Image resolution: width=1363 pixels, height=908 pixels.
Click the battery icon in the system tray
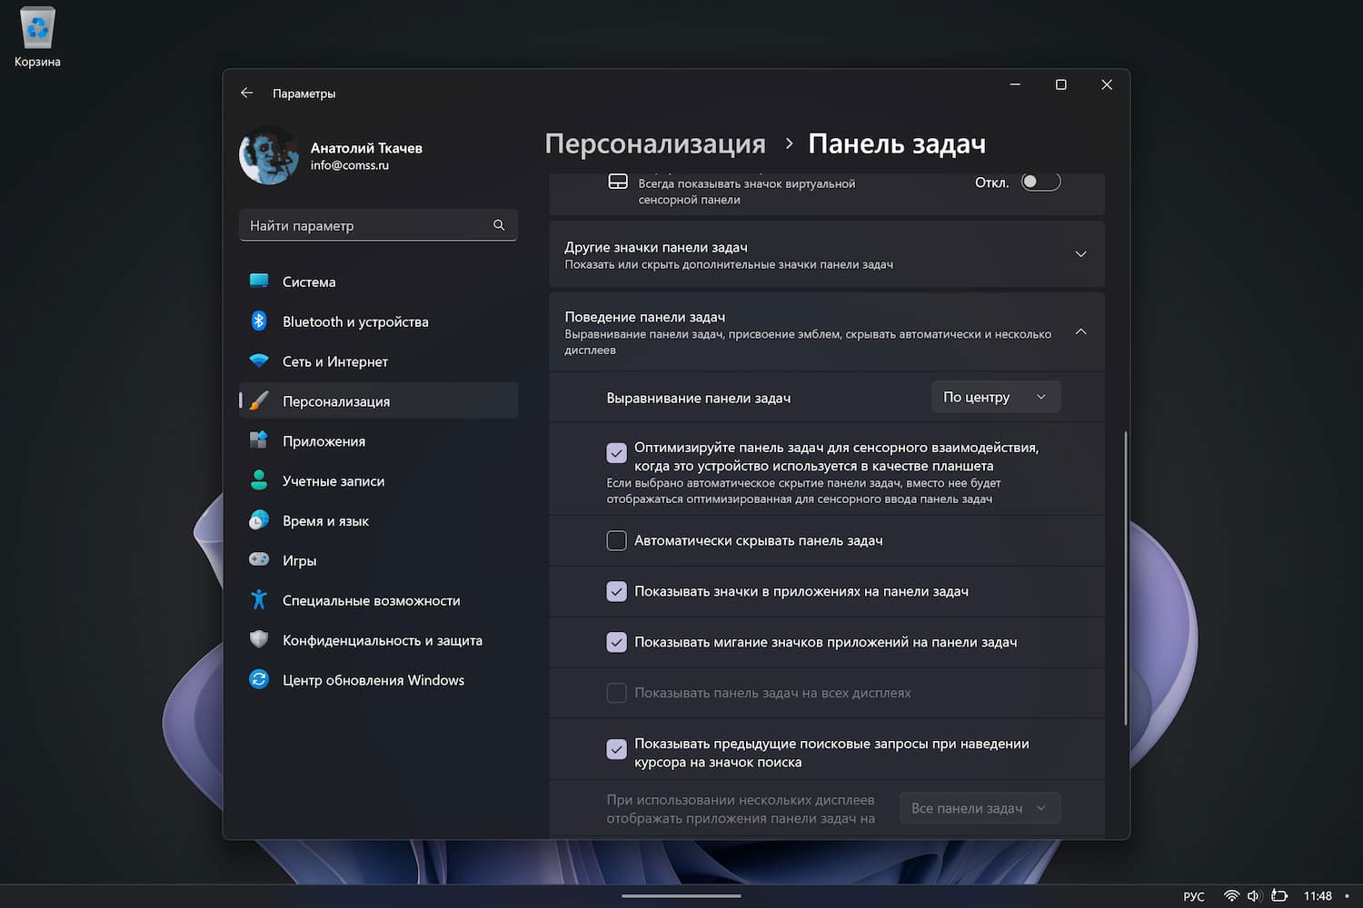(x=1279, y=896)
